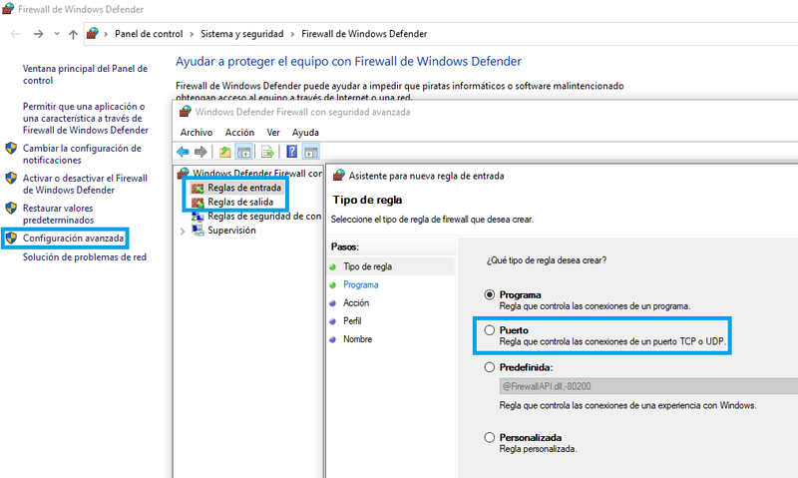Select Reglas de seguridad de conexión tree item

pyautogui.click(x=264, y=217)
